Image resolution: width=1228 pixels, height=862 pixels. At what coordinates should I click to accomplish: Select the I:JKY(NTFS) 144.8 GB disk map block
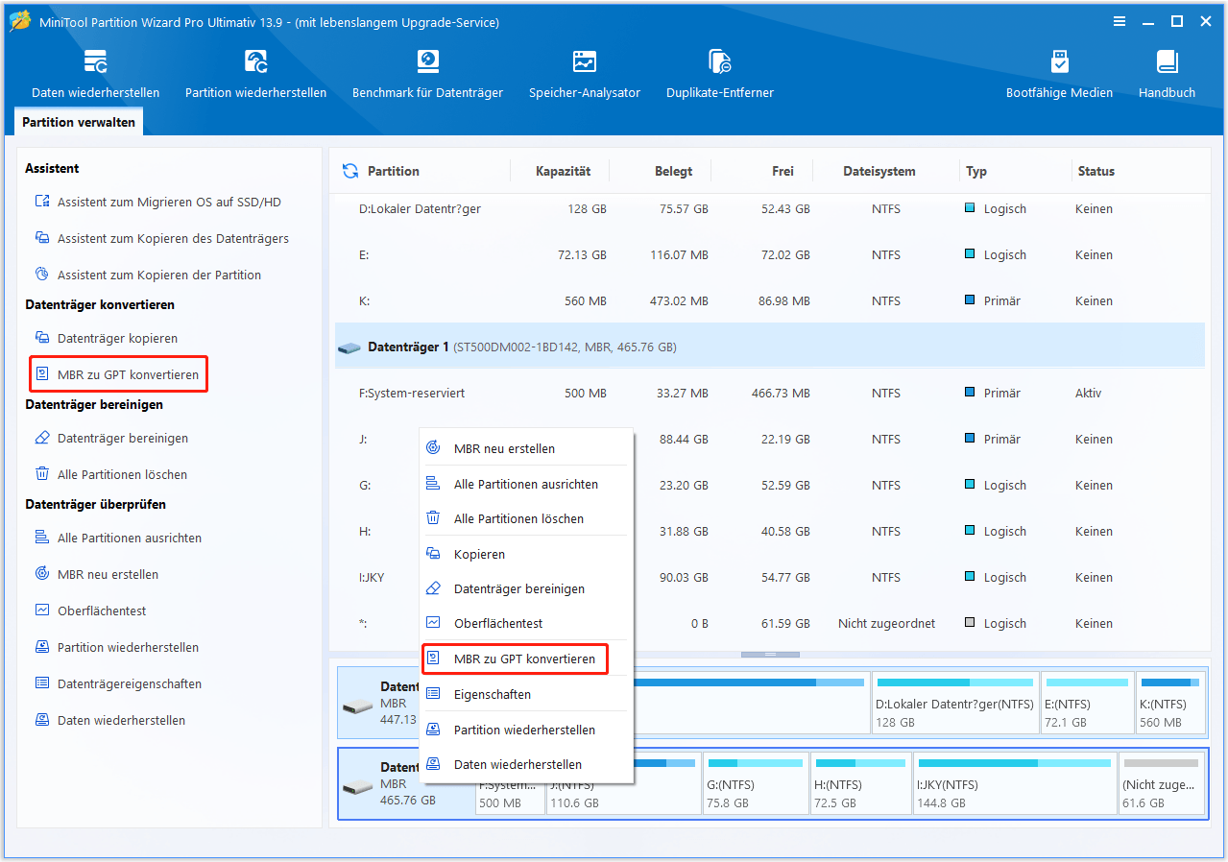[x=1014, y=783]
